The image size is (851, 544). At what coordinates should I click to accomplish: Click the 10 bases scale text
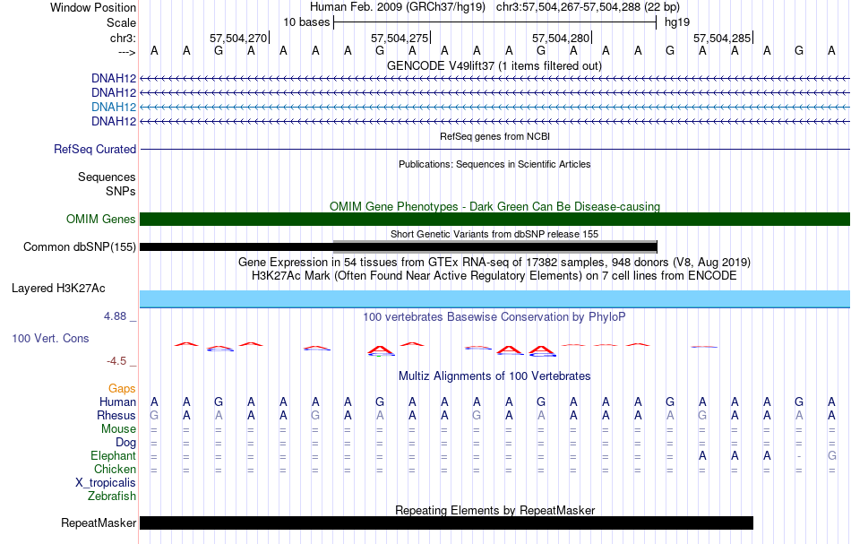coord(306,22)
